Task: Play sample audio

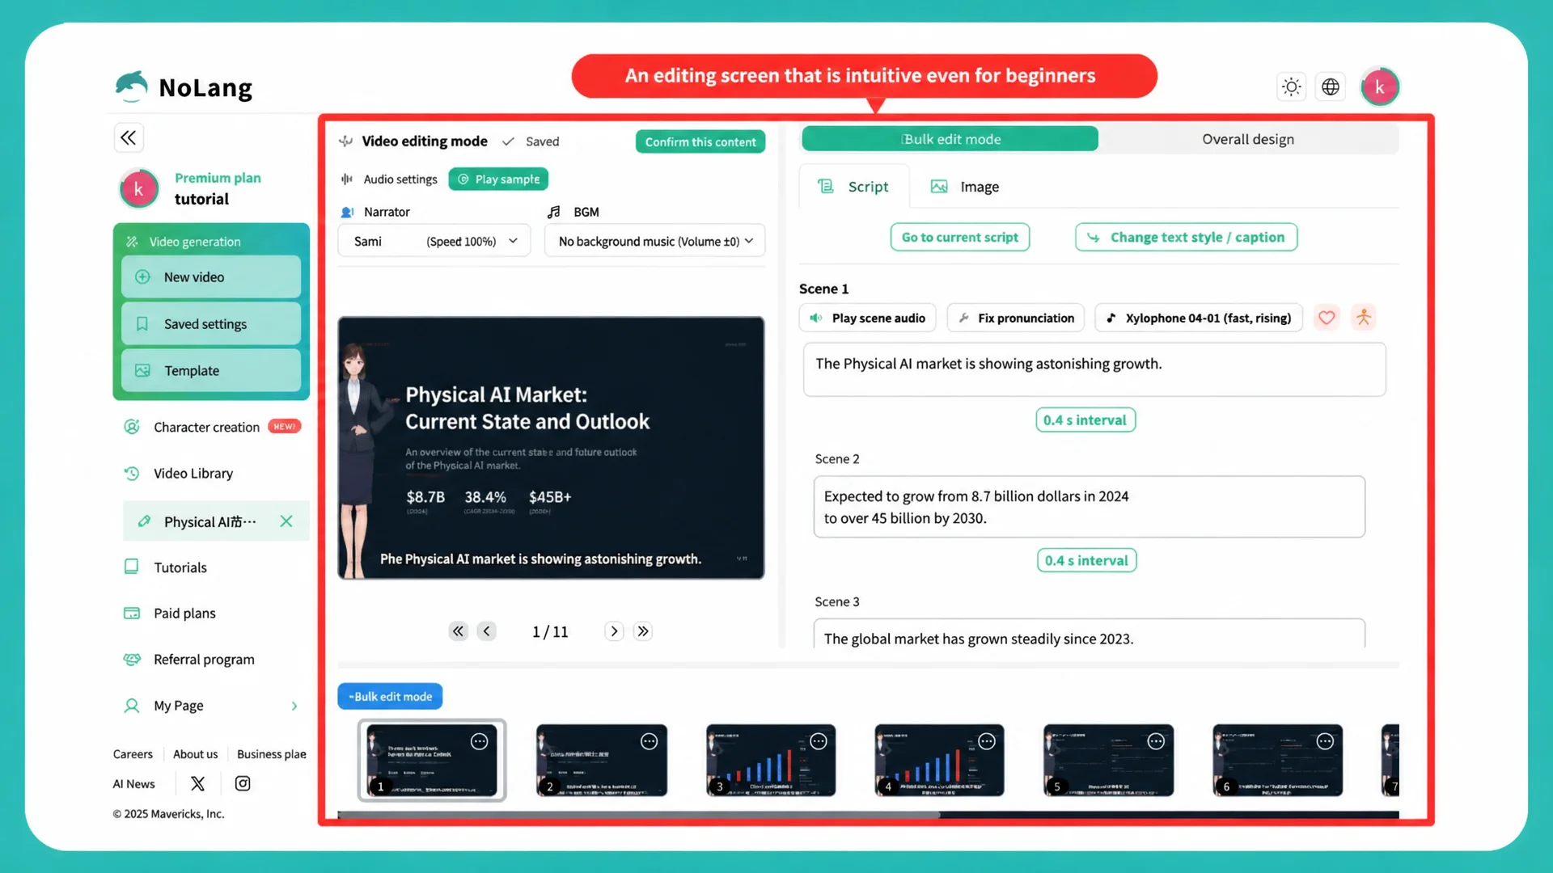Action: [498, 179]
